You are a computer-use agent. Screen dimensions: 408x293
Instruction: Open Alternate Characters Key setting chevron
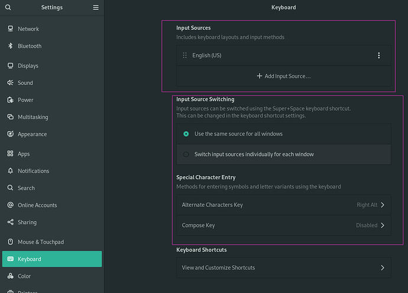click(383, 205)
